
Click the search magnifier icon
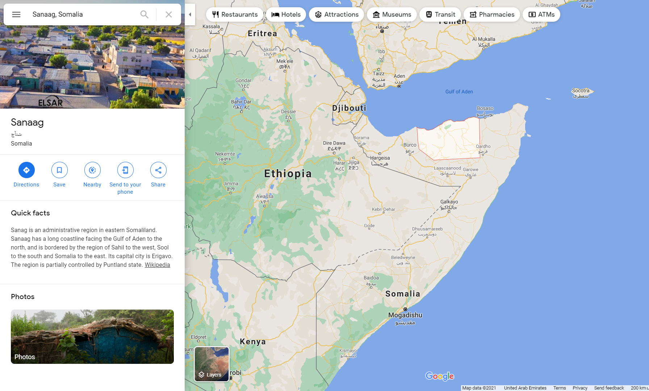(144, 14)
